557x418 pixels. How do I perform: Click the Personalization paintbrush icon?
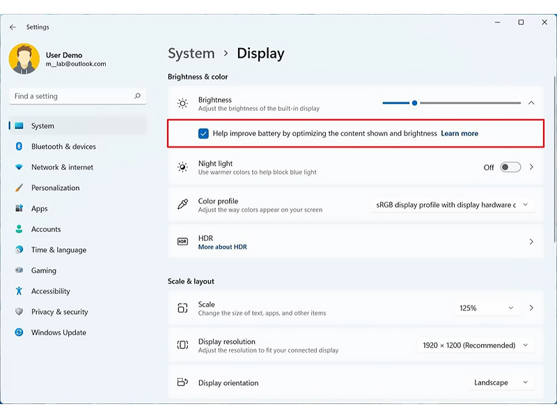[19, 187]
